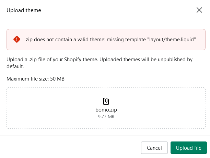Viewport: 210px width, 158px height.
Task: Click the attached file paperclip icon
Action: click(x=106, y=101)
